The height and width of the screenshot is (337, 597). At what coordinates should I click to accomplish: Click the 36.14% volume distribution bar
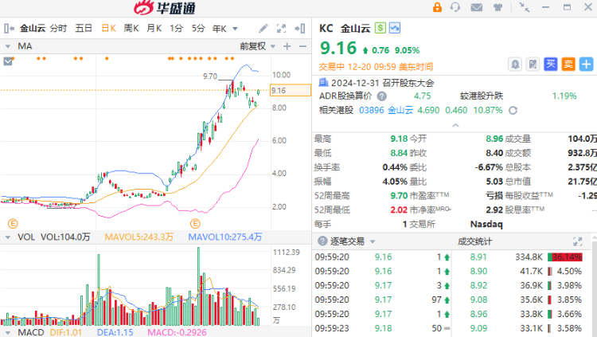coord(564,257)
